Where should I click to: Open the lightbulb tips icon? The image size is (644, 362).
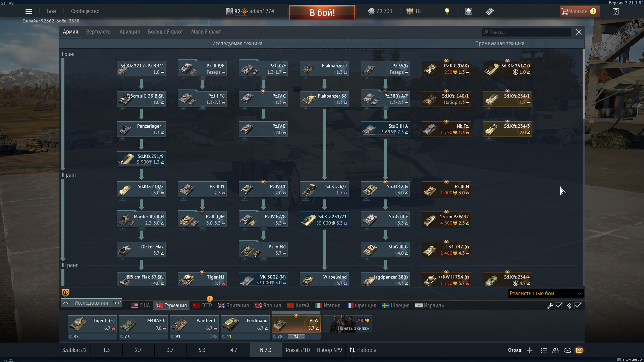click(x=447, y=11)
